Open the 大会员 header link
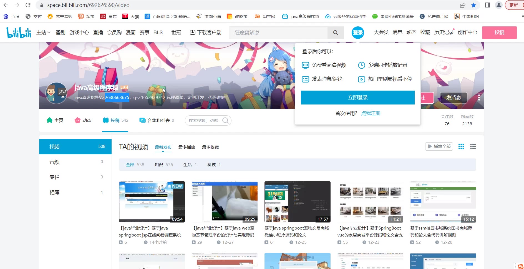Image resolution: width=524 pixels, height=269 pixels. (x=381, y=32)
